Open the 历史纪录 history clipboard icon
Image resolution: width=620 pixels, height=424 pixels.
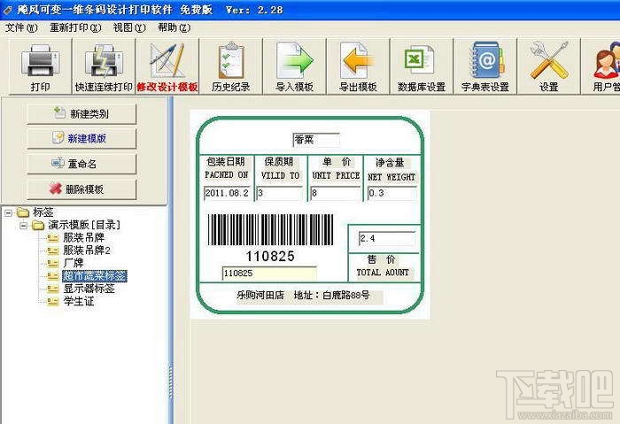point(231,66)
